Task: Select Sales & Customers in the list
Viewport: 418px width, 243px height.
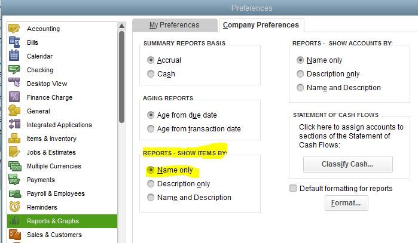Action: pyautogui.click(x=54, y=235)
